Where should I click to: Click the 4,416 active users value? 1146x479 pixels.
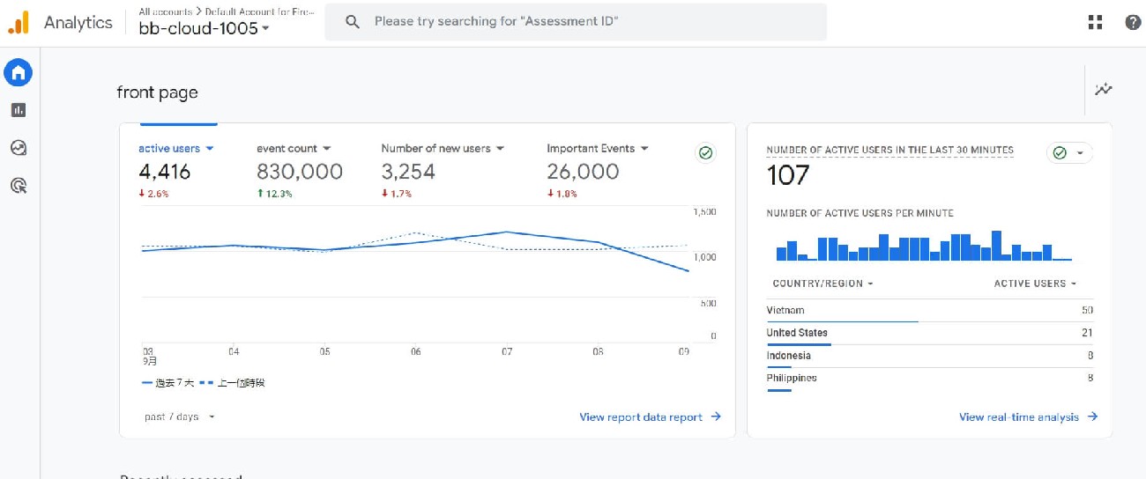[165, 172]
